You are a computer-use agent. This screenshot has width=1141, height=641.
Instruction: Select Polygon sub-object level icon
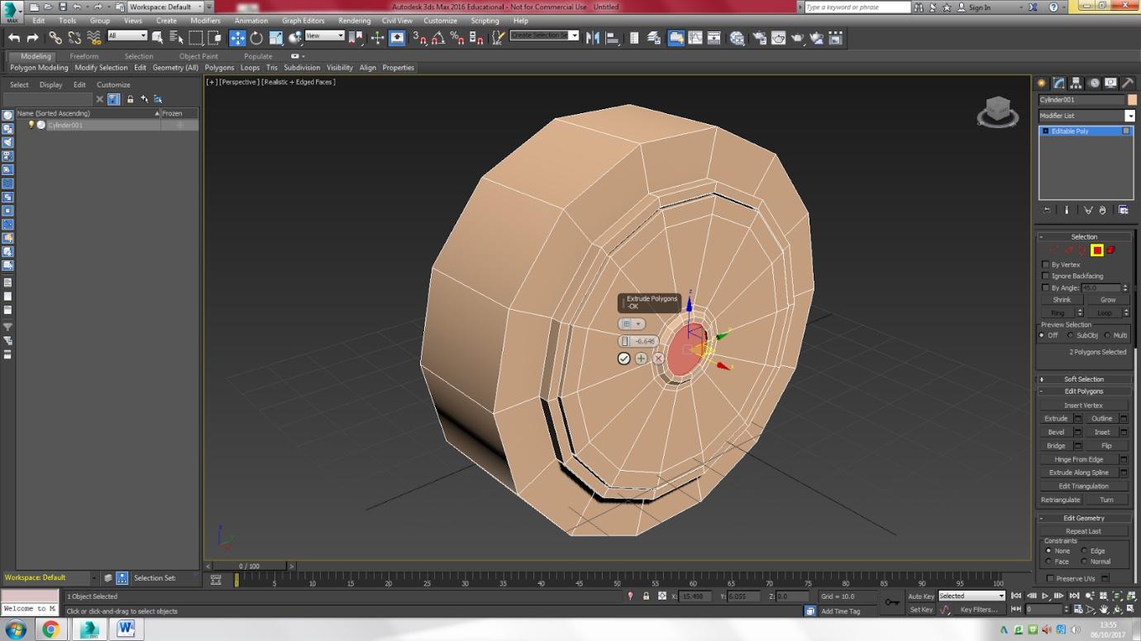coord(1097,250)
